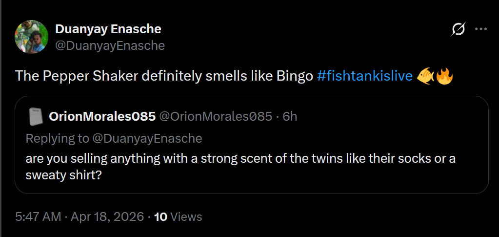The width and height of the screenshot is (499, 237).
Task: Click the 6h timestamp on quoted post
Action: 290,117
